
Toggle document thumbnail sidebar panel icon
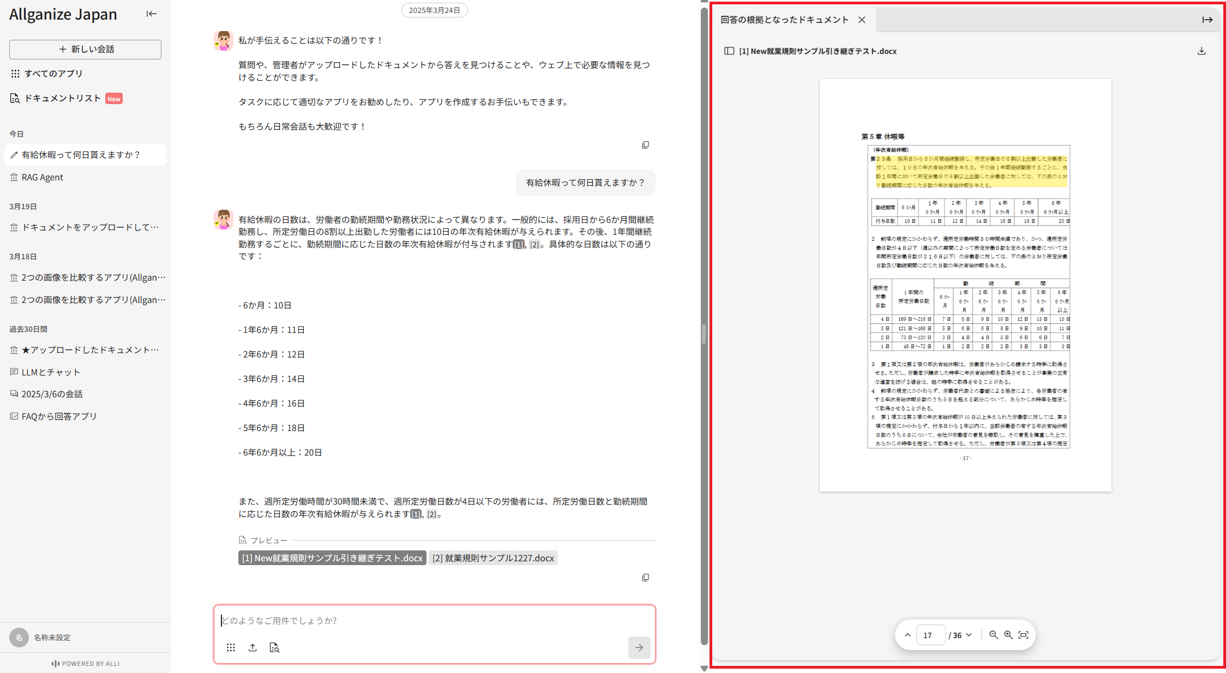click(x=729, y=51)
